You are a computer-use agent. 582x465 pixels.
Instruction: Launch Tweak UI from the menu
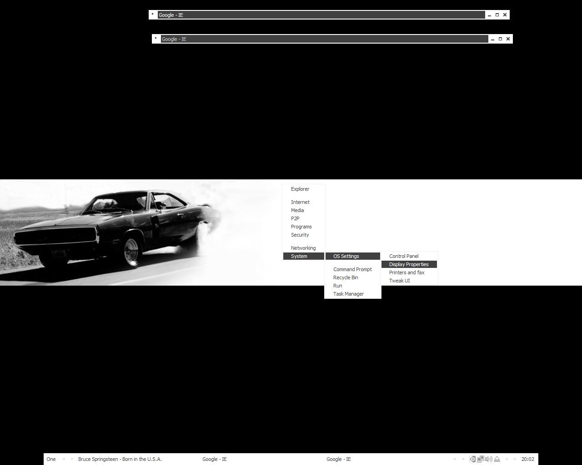point(409,281)
